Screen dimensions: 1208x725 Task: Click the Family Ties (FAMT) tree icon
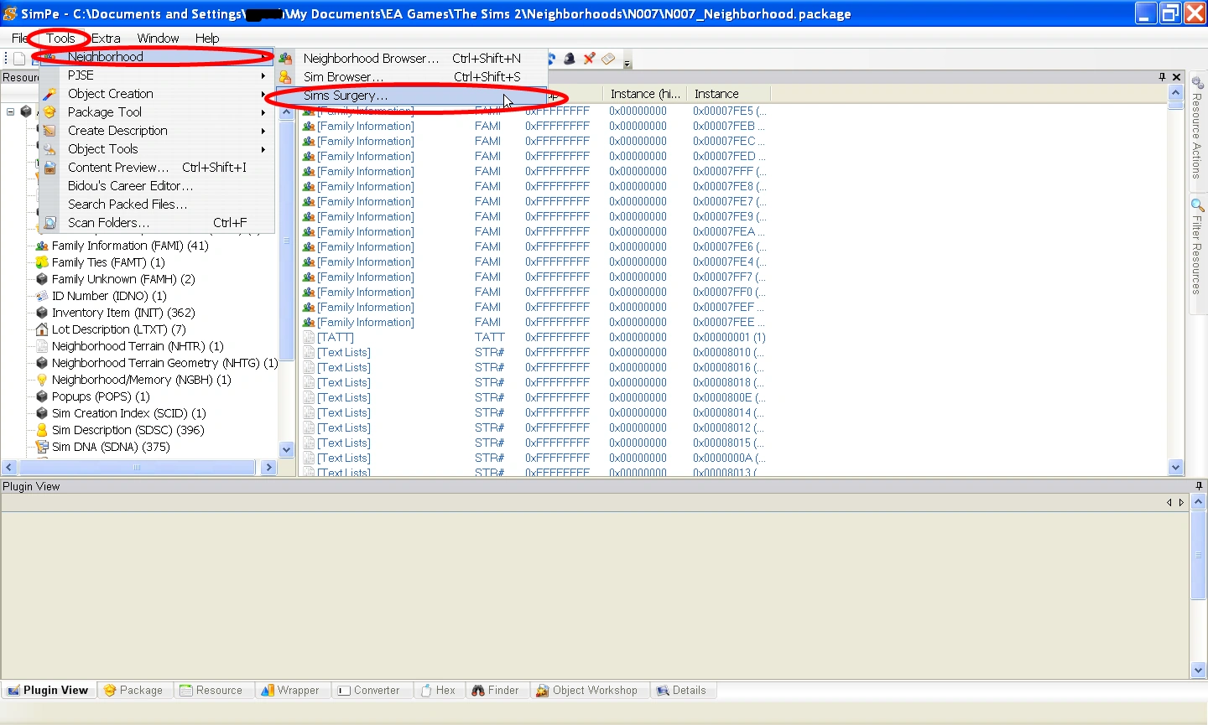42,262
